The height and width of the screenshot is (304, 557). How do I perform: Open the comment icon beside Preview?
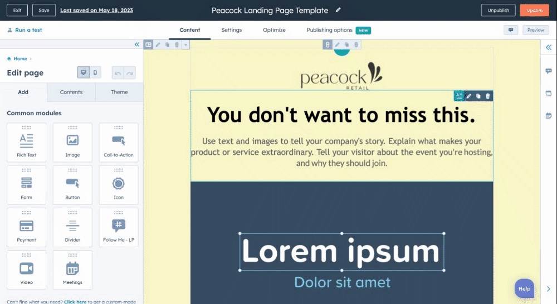point(511,30)
